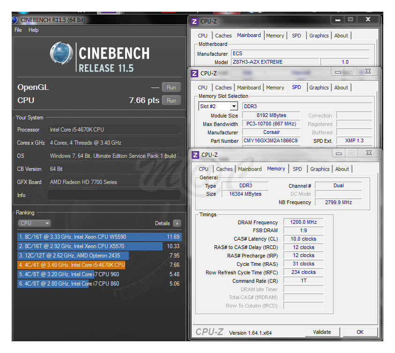Viewport: 395px width, 353px height.
Task: Click the Cinebench app icon in title bar
Action: (15, 20)
